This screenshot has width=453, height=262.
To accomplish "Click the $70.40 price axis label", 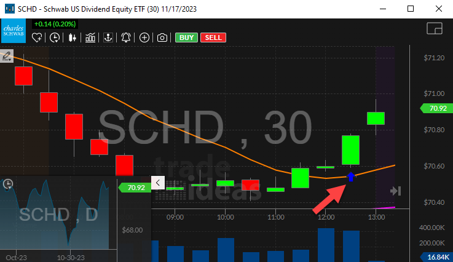I will 434,202.
